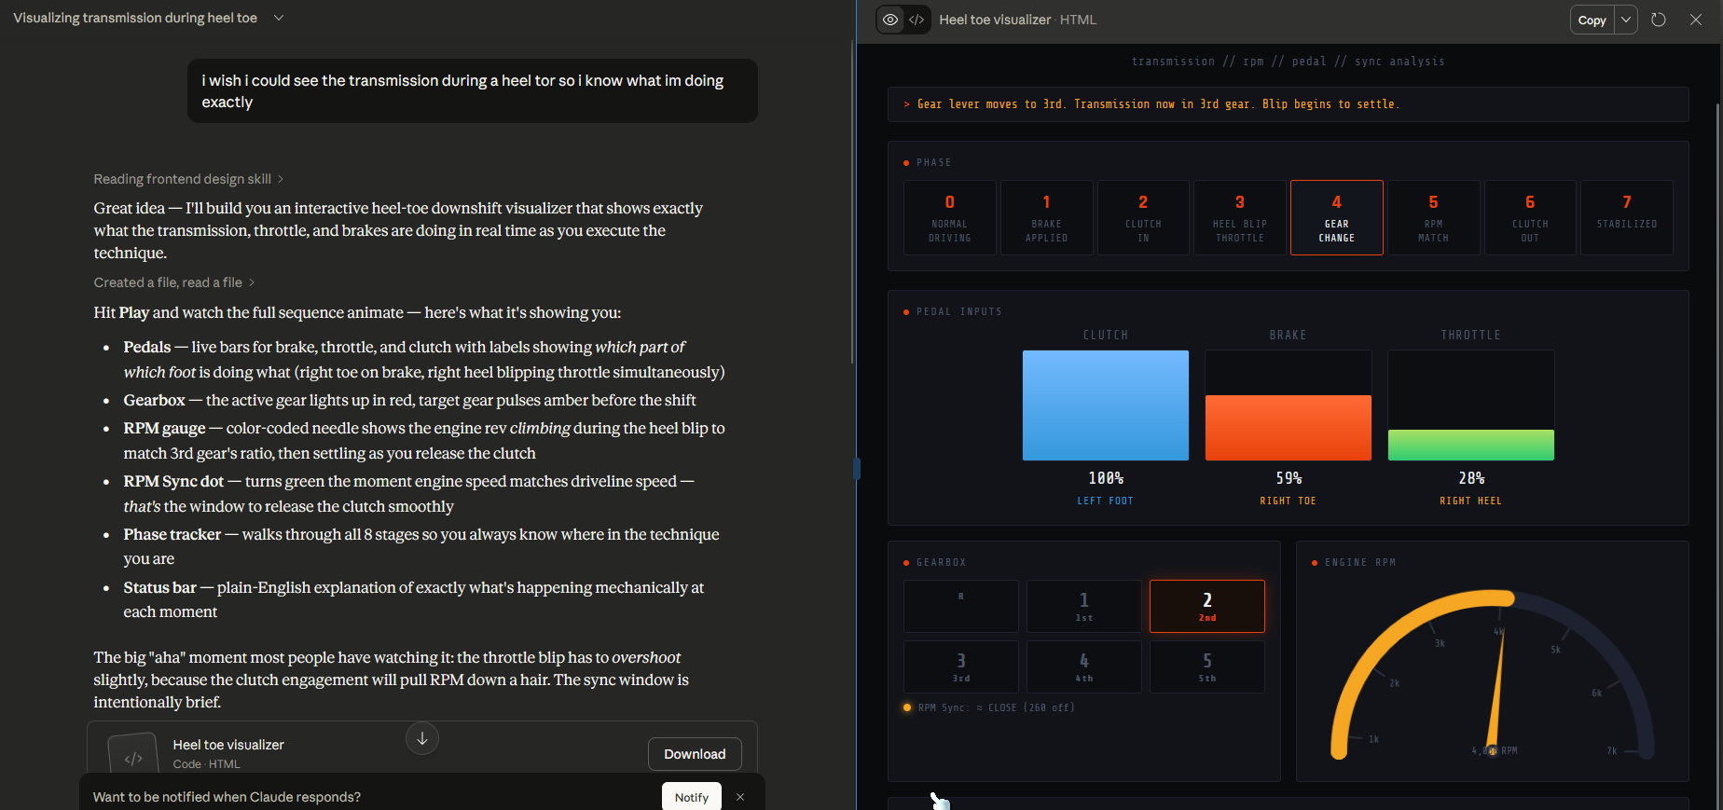Image resolution: width=1723 pixels, height=810 pixels.
Task: Select phase 1 Brake Applied
Action: click(x=1046, y=217)
